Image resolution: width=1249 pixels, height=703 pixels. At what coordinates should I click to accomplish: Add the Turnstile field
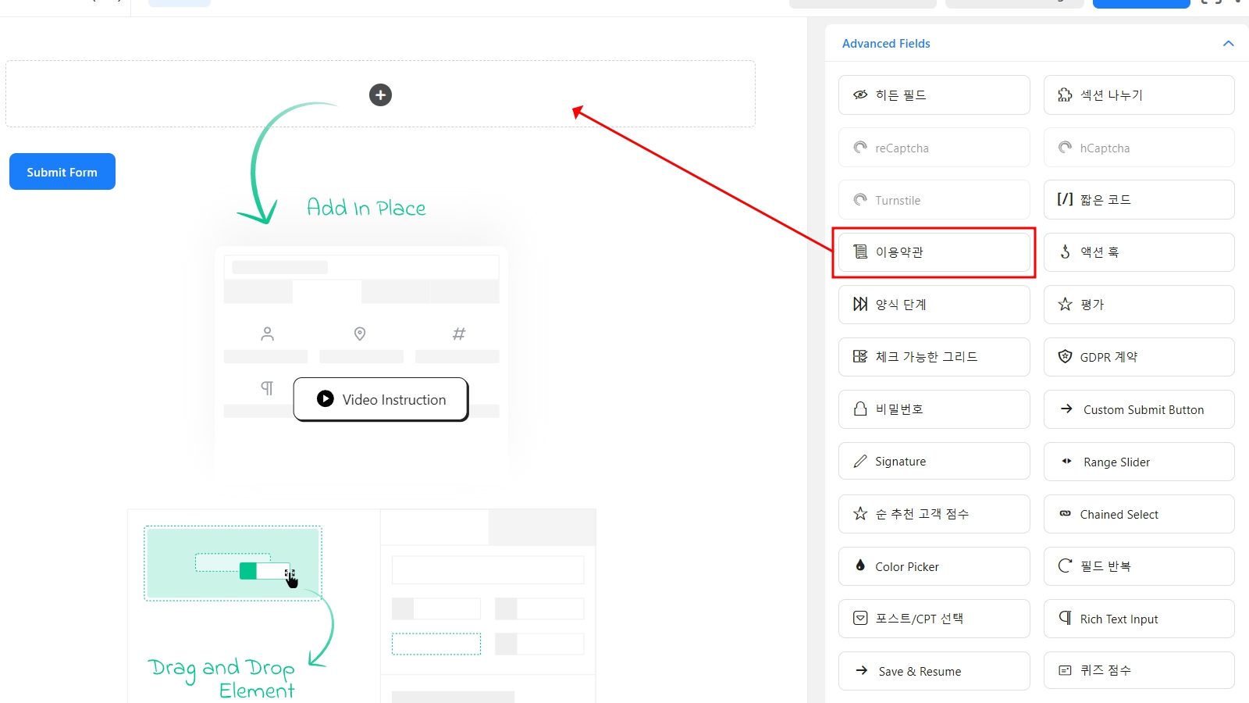tap(934, 200)
